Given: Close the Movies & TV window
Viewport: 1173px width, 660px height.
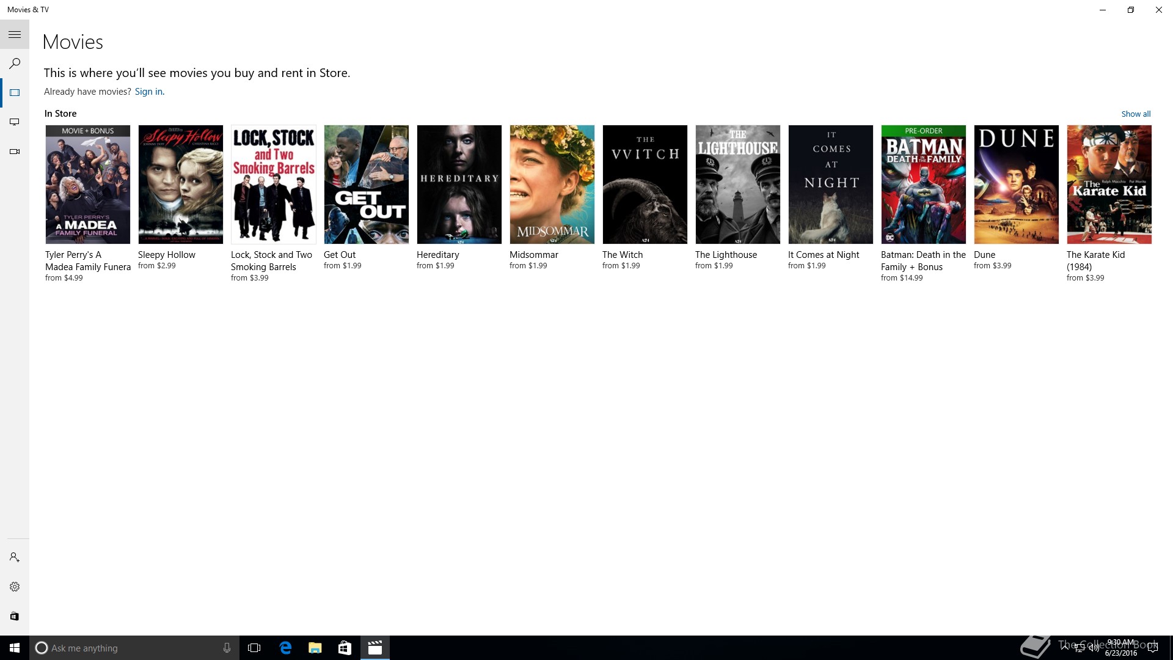Looking at the screenshot, I should [1159, 10].
